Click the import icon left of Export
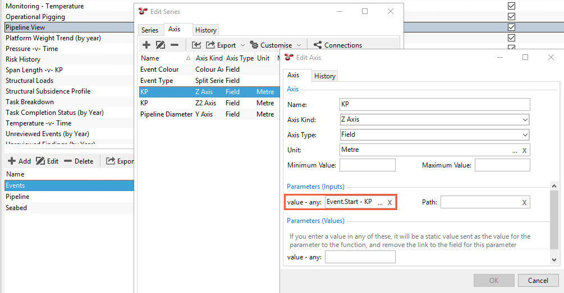Screen dimensions: 564x293 pos(196,45)
